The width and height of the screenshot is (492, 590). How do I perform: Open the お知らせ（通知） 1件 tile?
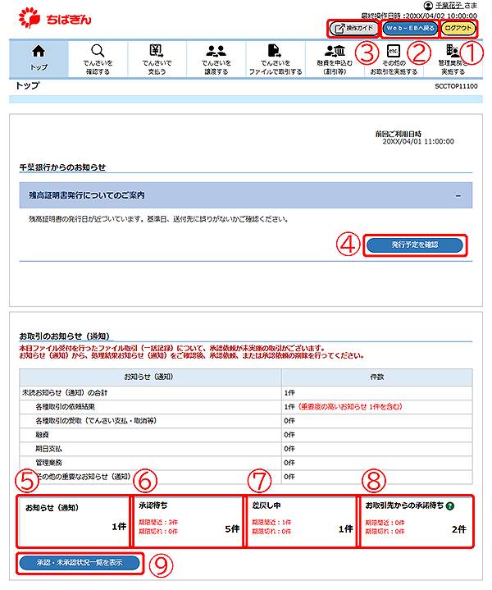tap(74, 519)
